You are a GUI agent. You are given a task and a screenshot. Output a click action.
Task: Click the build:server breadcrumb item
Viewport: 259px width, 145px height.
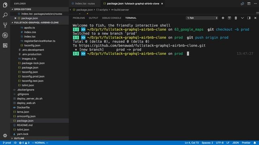pyautogui.click(x=120, y=10)
